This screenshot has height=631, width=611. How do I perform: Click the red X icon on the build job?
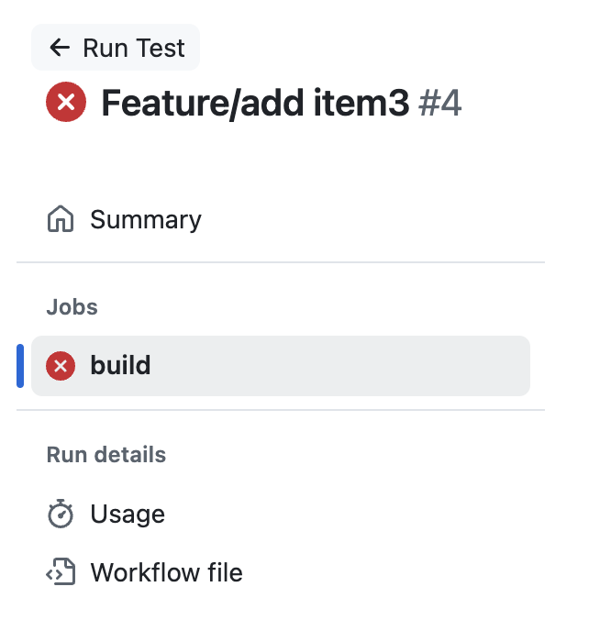61,366
